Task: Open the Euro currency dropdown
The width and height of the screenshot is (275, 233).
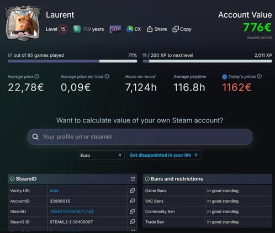Action: (x=101, y=155)
